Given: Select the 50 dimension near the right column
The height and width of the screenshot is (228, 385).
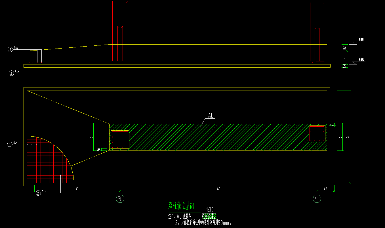Looking at the screenshot, I should [331, 125].
